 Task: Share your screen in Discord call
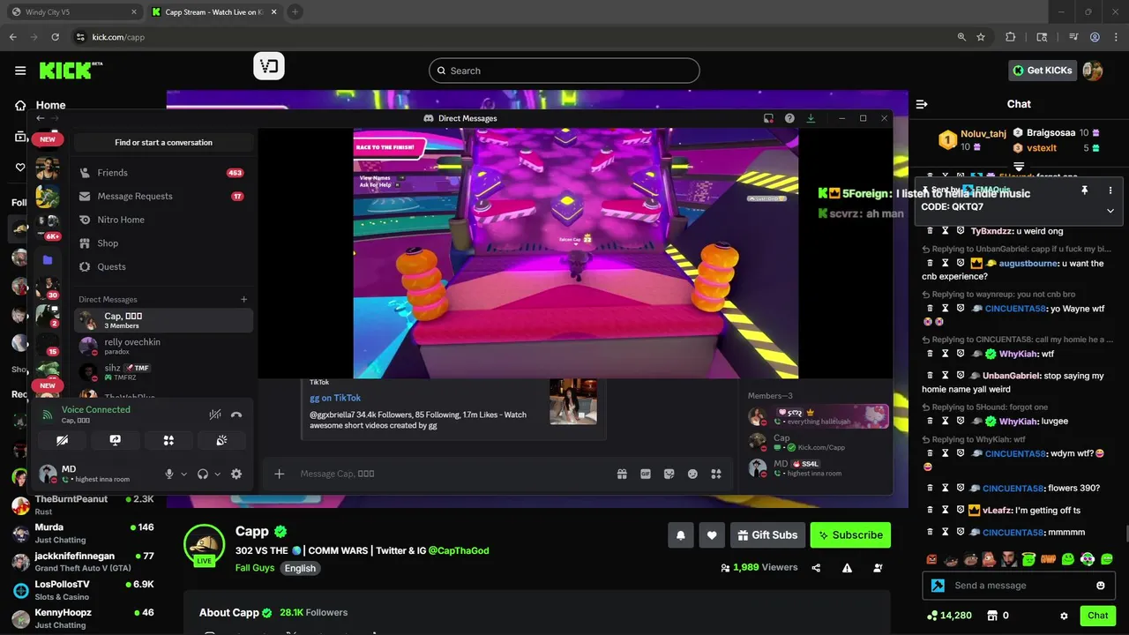[115, 440]
